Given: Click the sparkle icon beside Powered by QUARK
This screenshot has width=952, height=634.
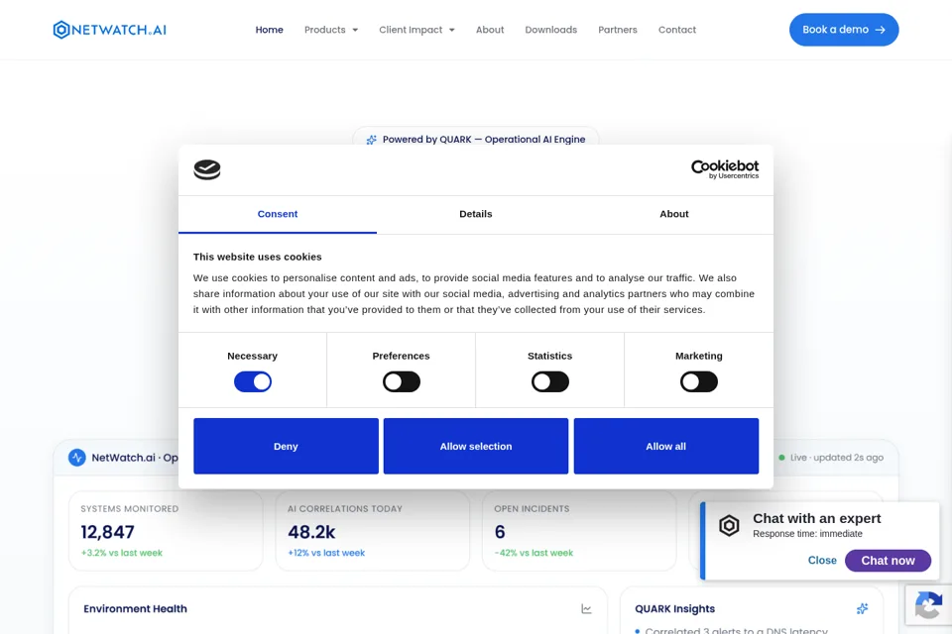Looking at the screenshot, I should click(x=371, y=140).
